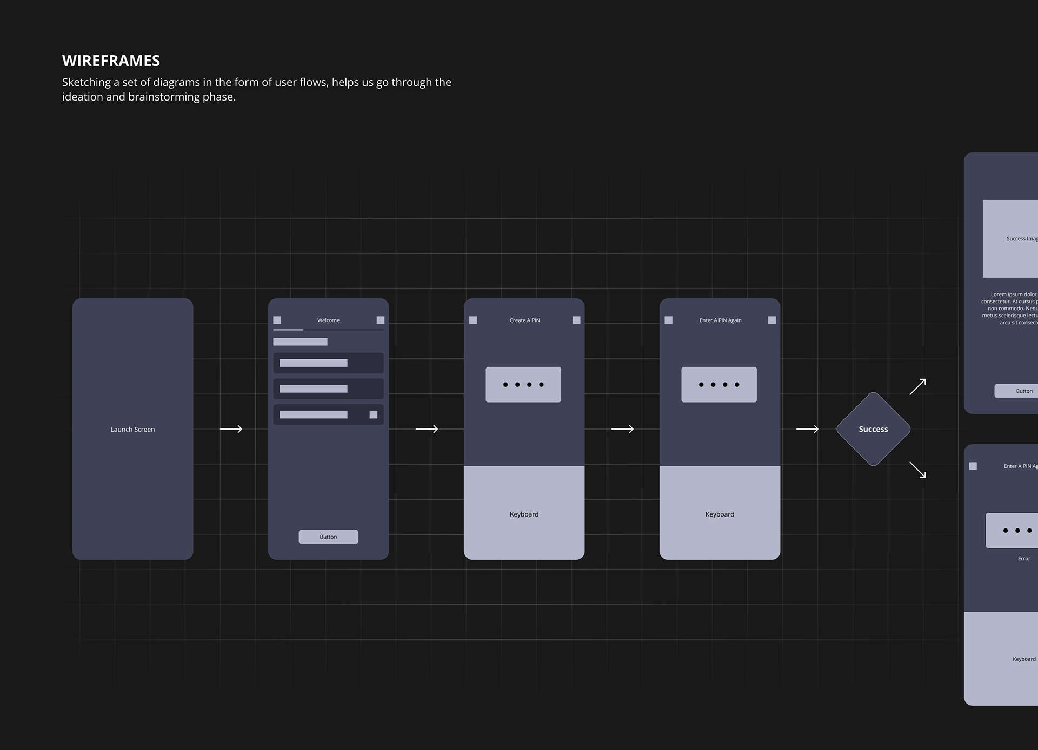Click left square icon on Enter A PIN Again screen
The height and width of the screenshot is (750, 1038).
pos(669,320)
